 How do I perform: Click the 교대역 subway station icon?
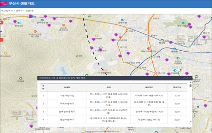[151, 57]
